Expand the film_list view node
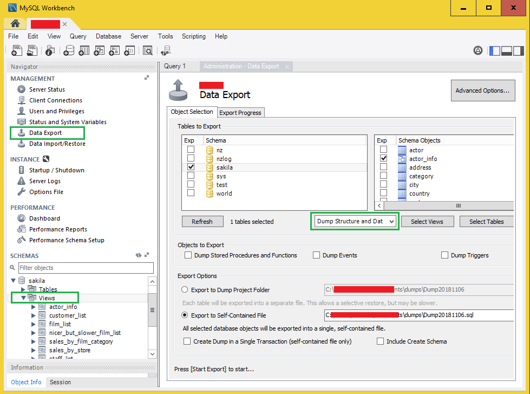The height and width of the screenshot is (394, 530). click(34, 324)
